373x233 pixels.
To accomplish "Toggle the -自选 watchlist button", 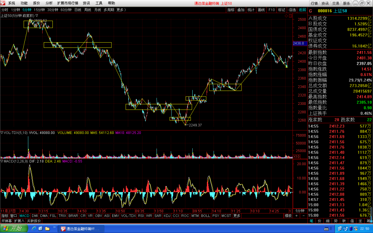I will [x=292, y=10].
